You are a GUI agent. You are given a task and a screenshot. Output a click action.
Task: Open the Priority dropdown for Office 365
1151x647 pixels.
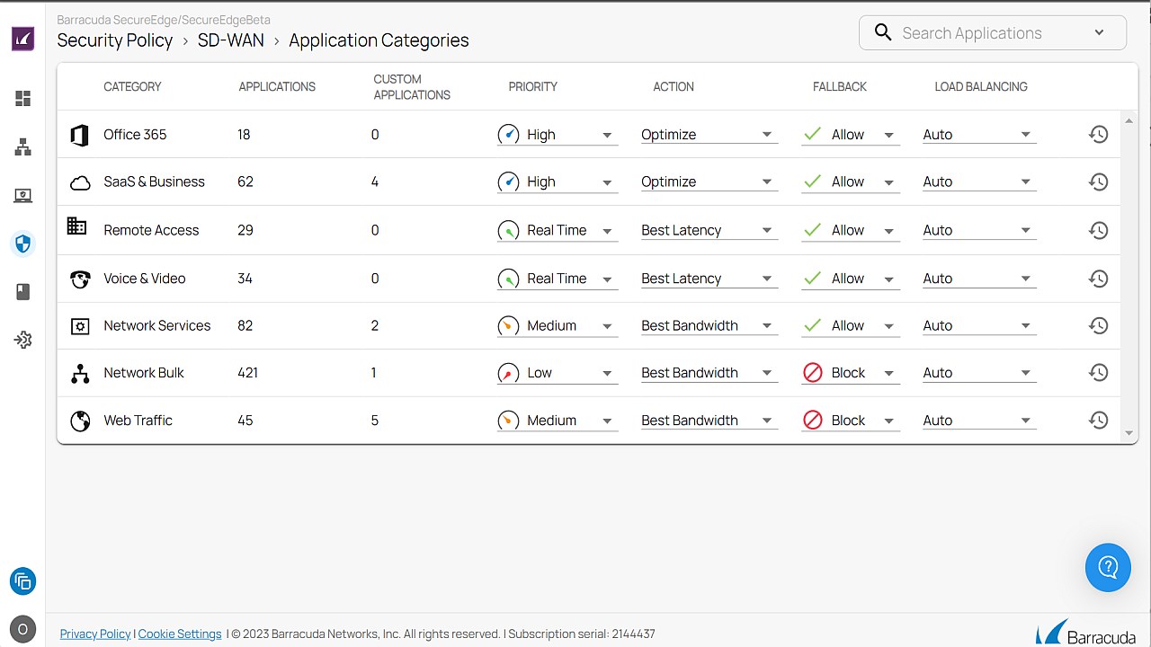click(558, 135)
